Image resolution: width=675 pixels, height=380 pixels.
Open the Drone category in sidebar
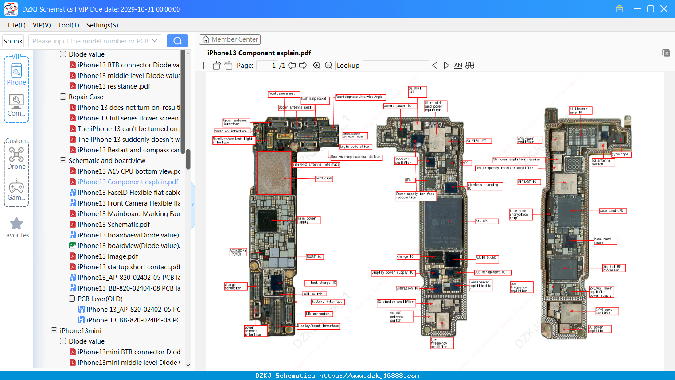16,158
